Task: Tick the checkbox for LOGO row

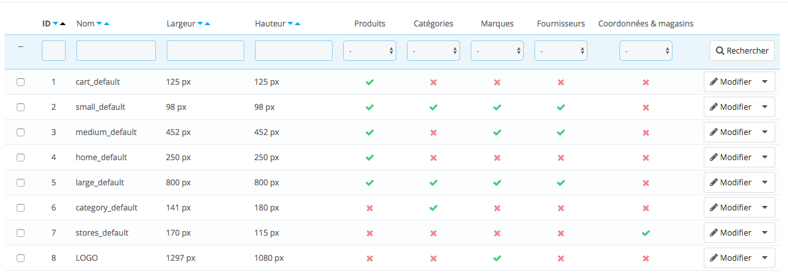Action: point(21,258)
